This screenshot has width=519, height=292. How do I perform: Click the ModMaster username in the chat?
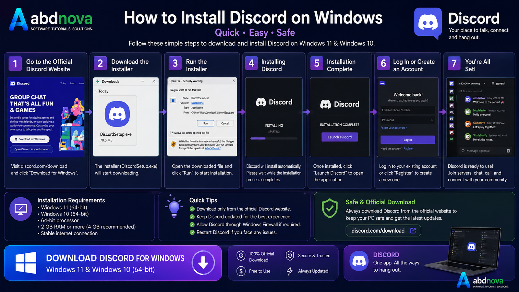[480, 110]
